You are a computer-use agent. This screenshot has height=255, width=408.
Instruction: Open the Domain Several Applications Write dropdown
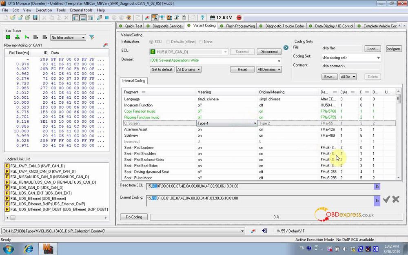[215, 61]
